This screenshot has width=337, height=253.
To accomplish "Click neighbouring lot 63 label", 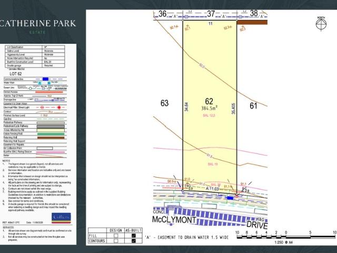I will click(164, 103).
